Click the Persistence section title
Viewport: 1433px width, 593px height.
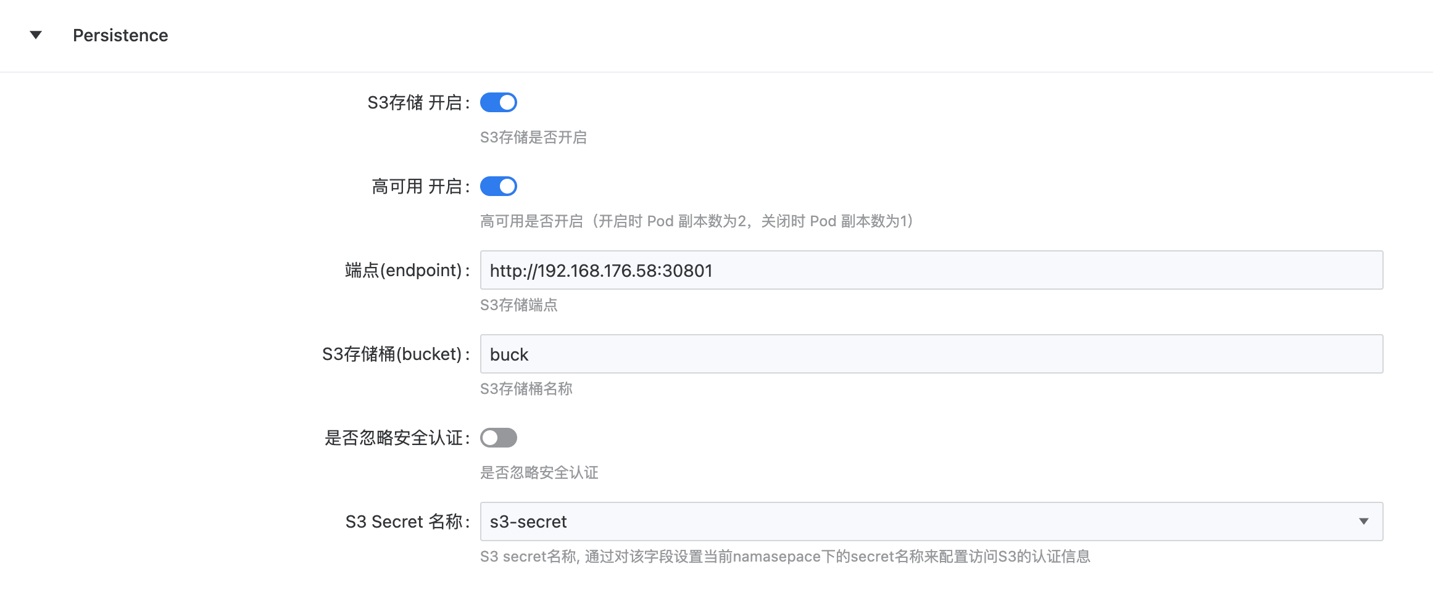click(x=120, y=36)
